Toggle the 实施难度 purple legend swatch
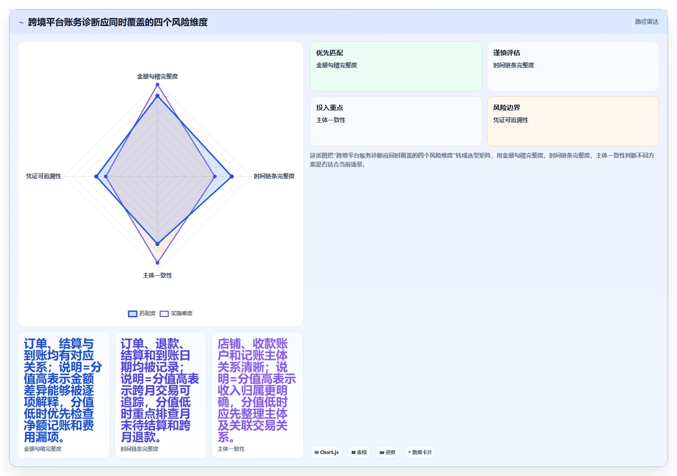677x476 pixels. tap(164, 313)
